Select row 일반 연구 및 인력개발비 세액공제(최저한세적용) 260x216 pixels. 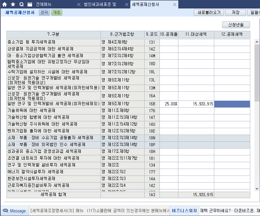[x=128, y=88]
